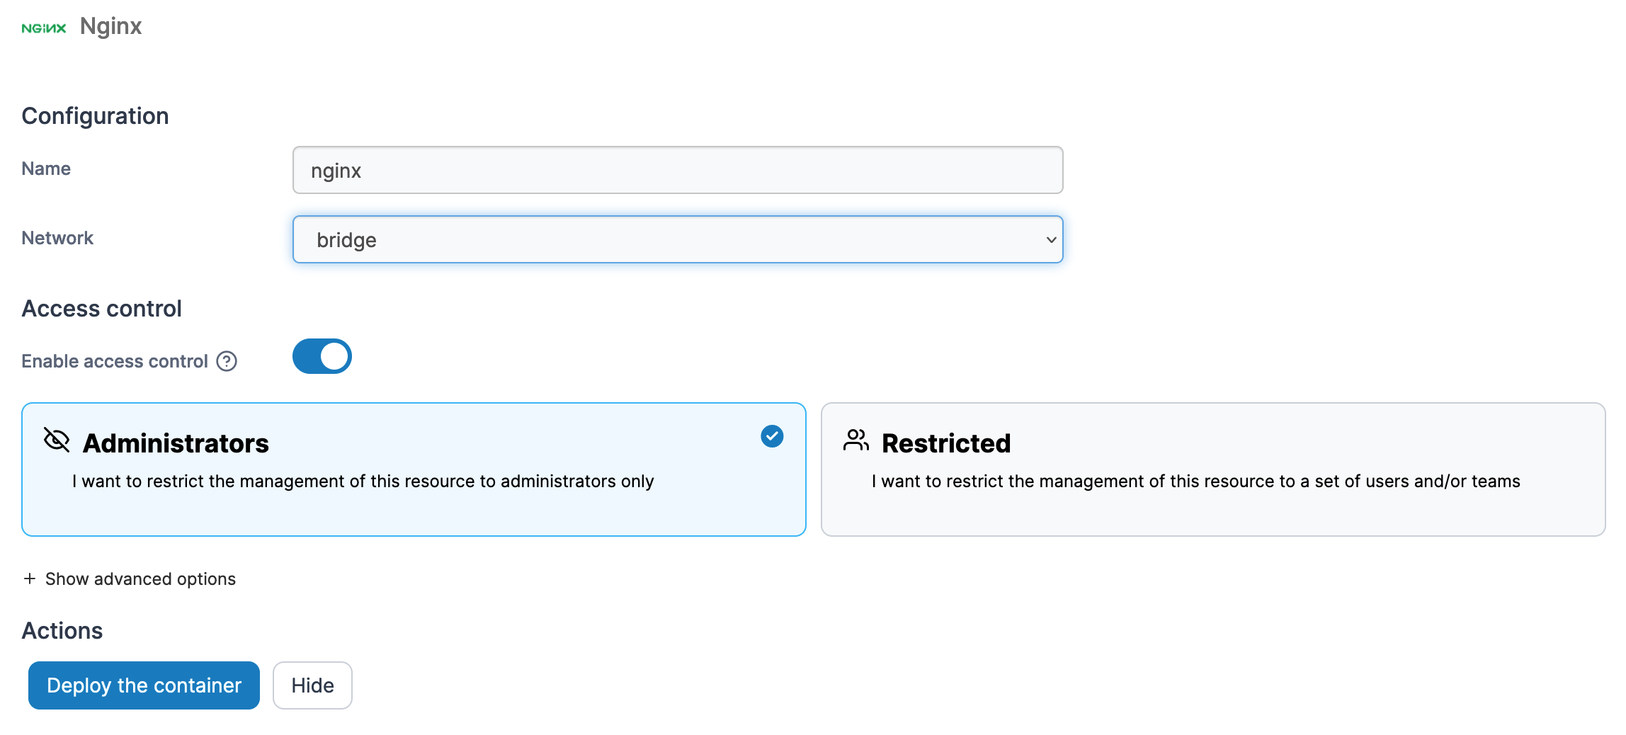Click the Hide button

tap(312, 685)
